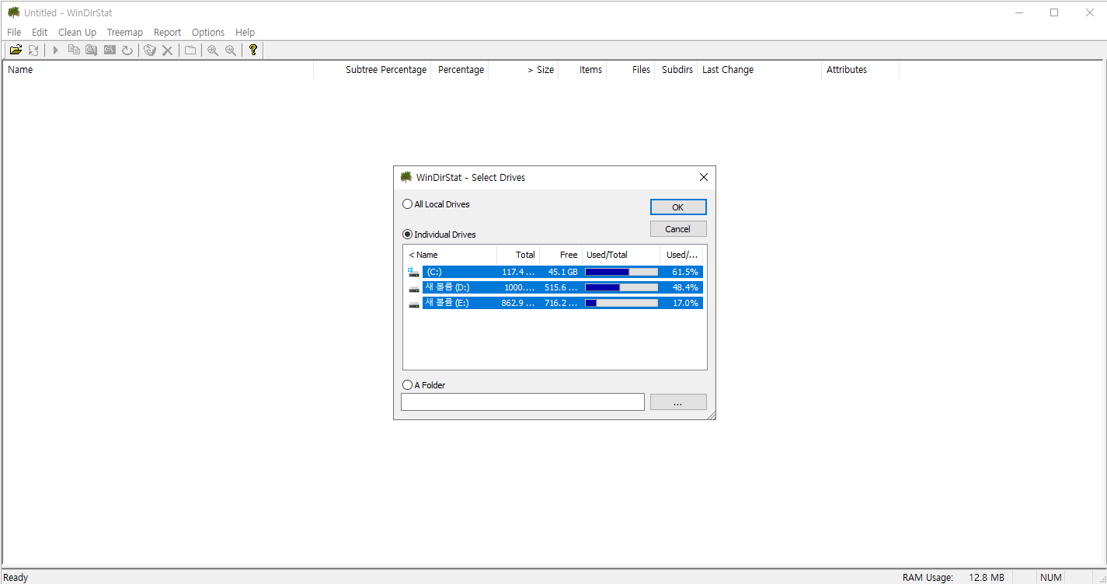1107x584 pixels.
Task: Click the Subdirs column header
Action: tap(676, 69)
